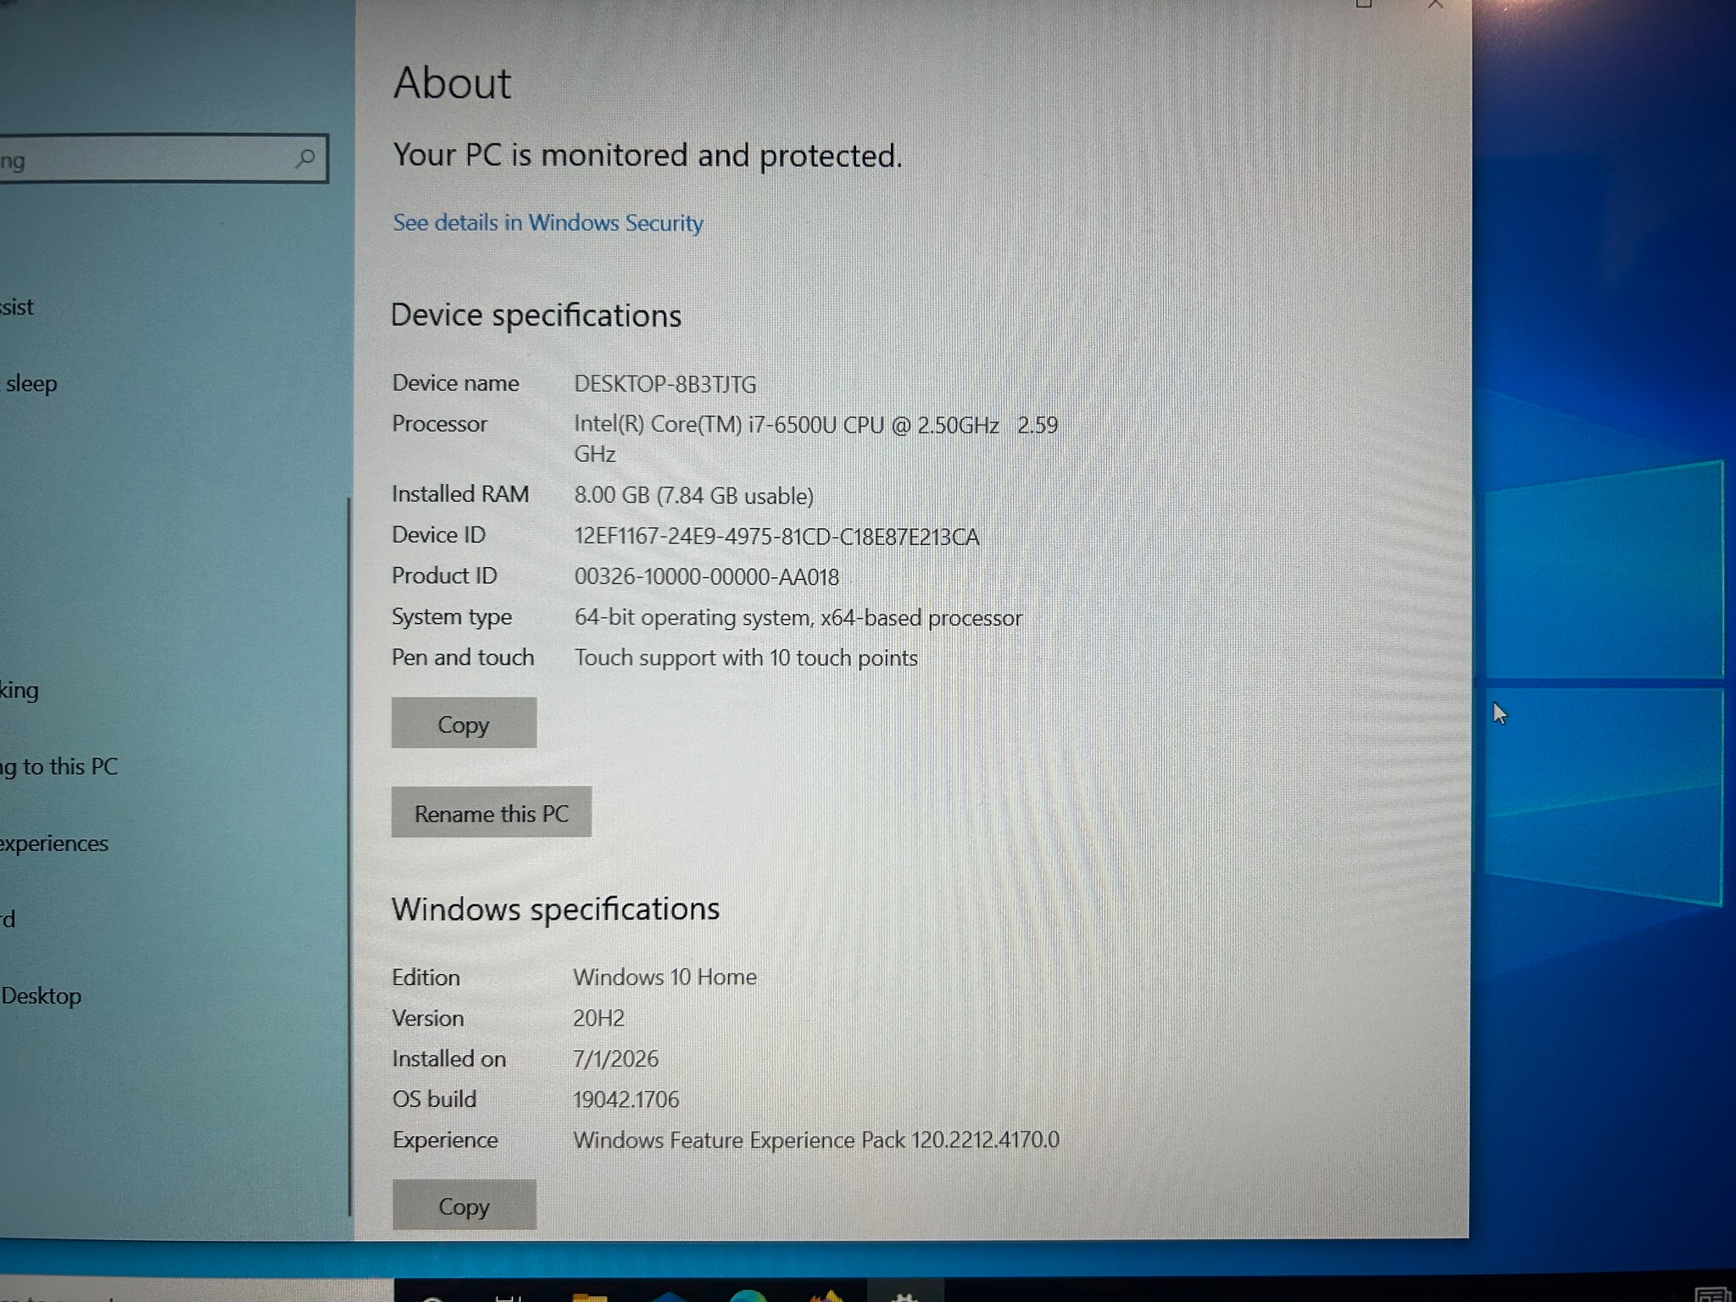The image size is (1736, 1302).
Task: Maximize the Settings window
Action: pyautogui.click(x=1364, y=4)
